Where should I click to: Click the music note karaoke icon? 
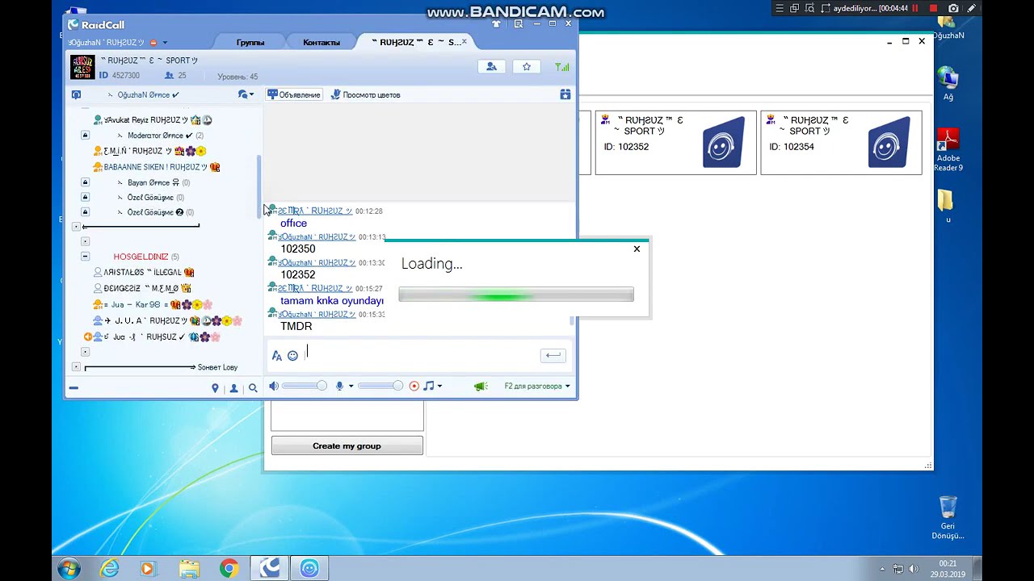pyautogui.click(x=429, y=386)
